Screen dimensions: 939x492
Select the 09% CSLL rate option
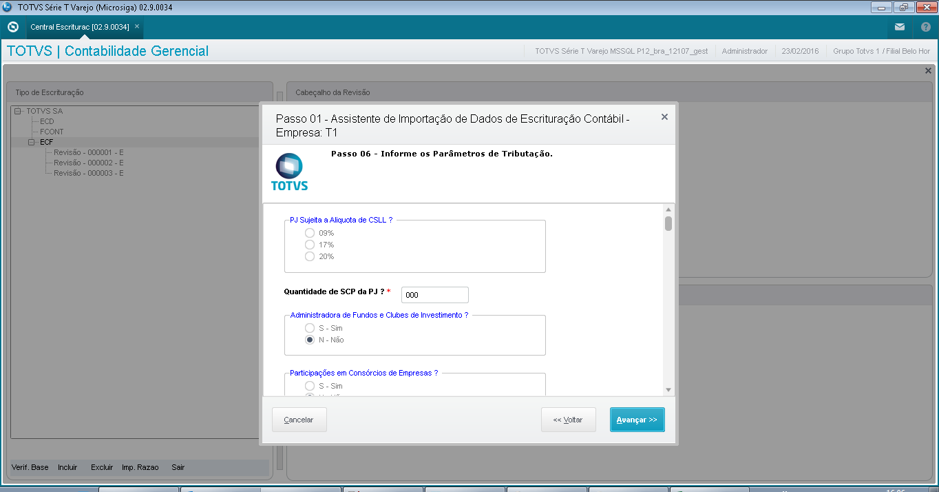310,233
